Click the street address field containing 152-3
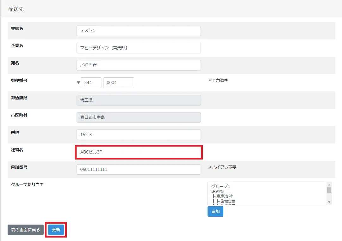This screenshot has height=241, width=342. coord(139,134)
